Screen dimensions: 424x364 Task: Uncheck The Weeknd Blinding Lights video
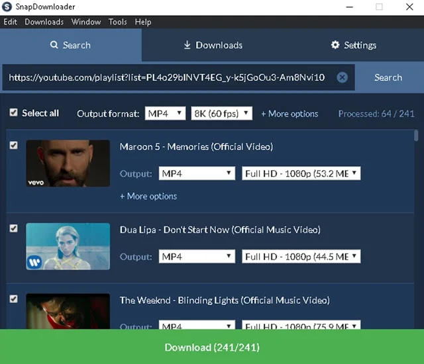coord(13,299)
